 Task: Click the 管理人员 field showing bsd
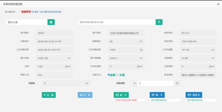[54, 75]
